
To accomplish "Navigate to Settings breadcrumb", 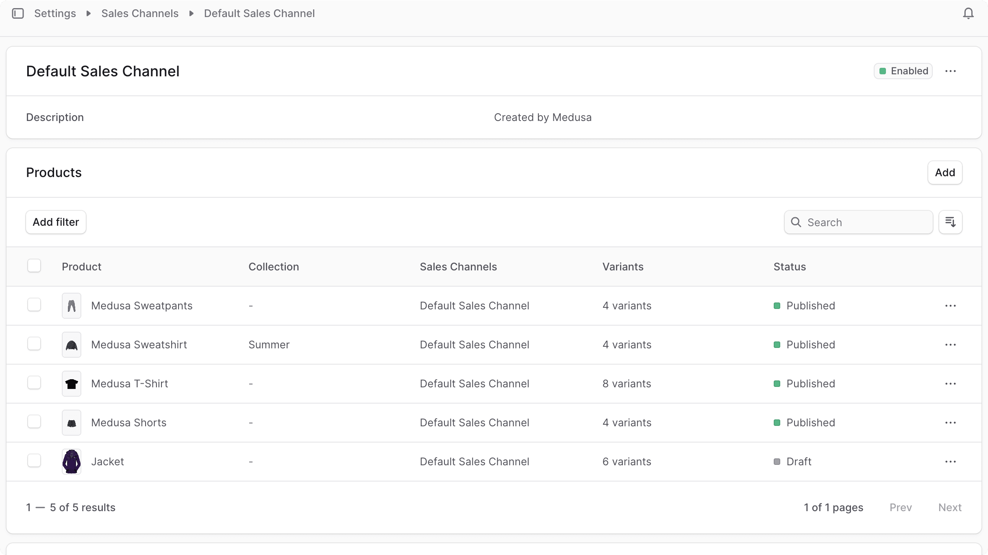I will coord(55,13).
